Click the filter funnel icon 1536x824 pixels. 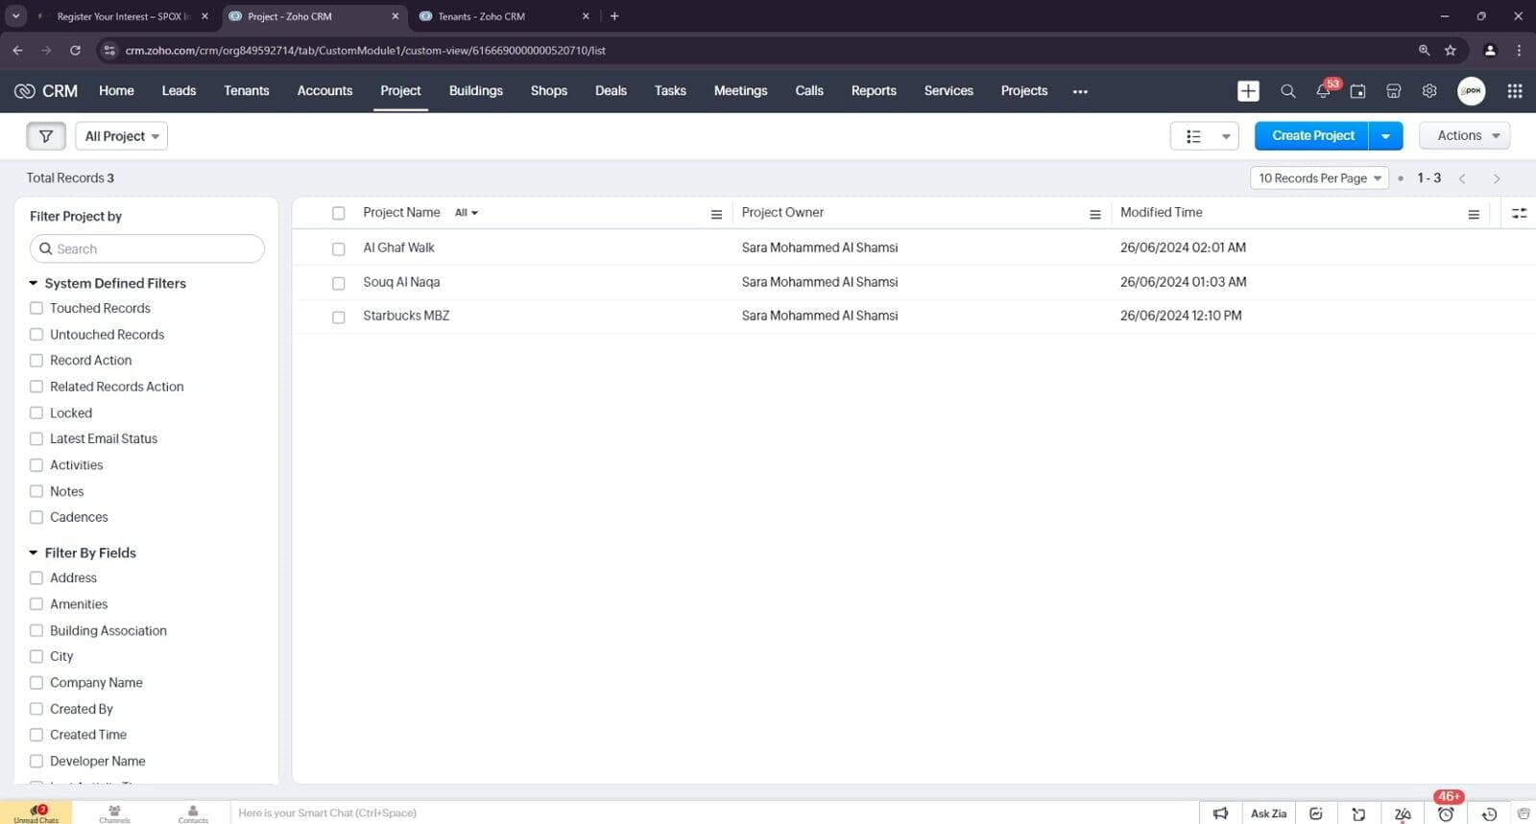(46, 136)
